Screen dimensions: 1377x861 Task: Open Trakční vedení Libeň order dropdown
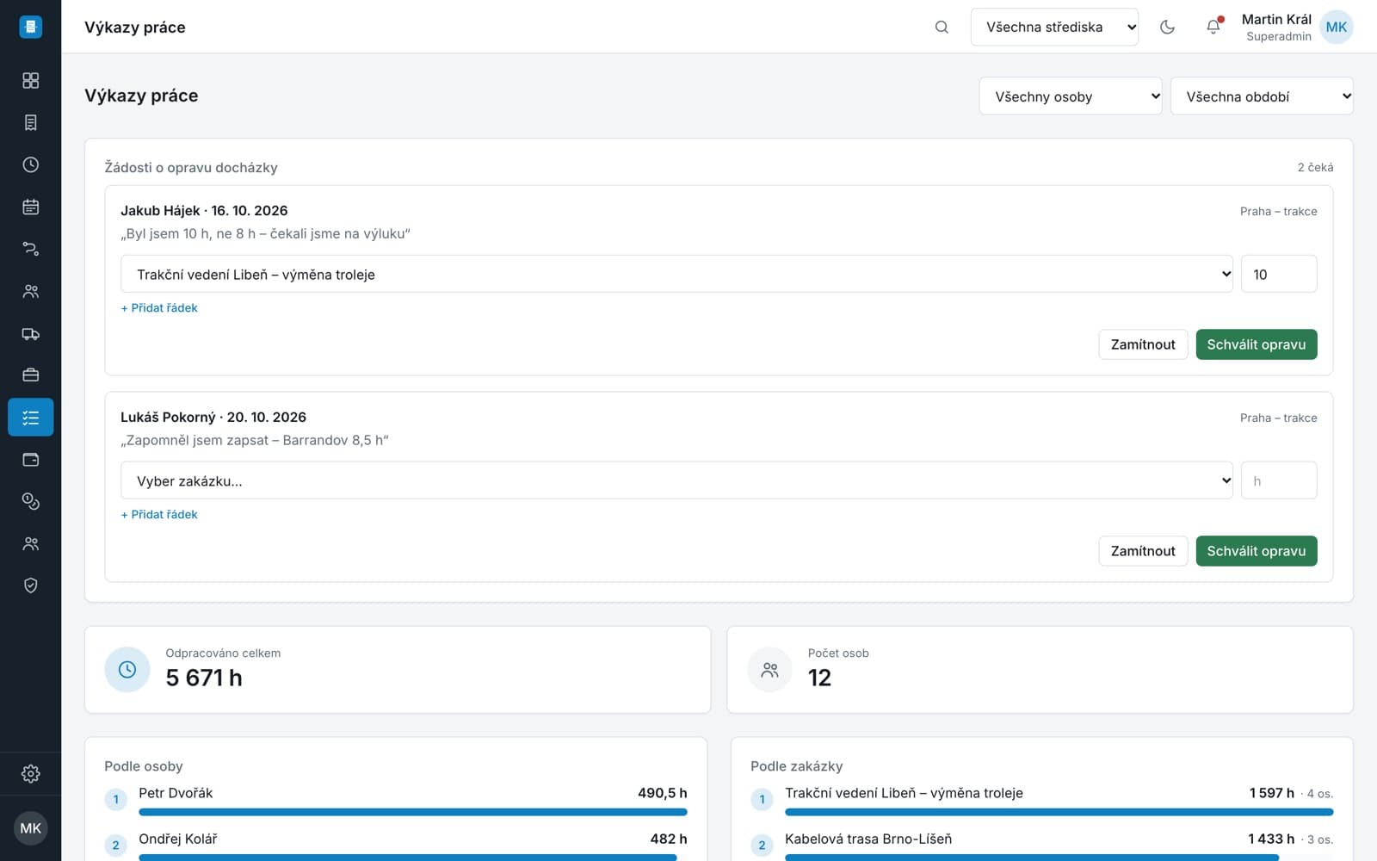(676, 274)
